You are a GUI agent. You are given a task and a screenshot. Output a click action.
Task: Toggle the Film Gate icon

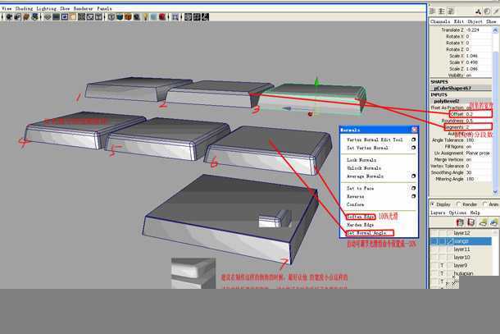56,16
